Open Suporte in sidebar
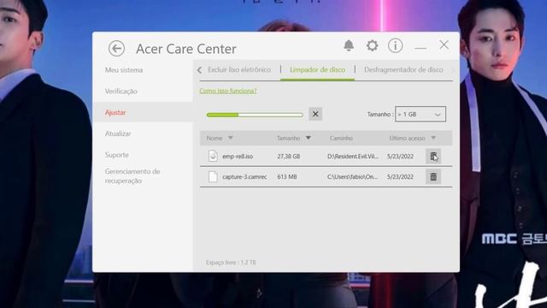Screen dimensions: 547x308 (x=117, y=155)
